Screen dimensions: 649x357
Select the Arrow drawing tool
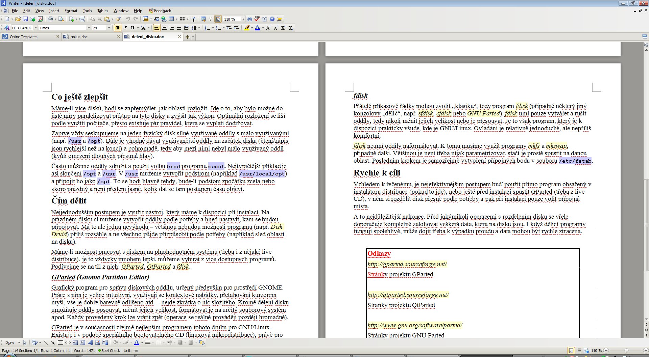coord(53,342)
